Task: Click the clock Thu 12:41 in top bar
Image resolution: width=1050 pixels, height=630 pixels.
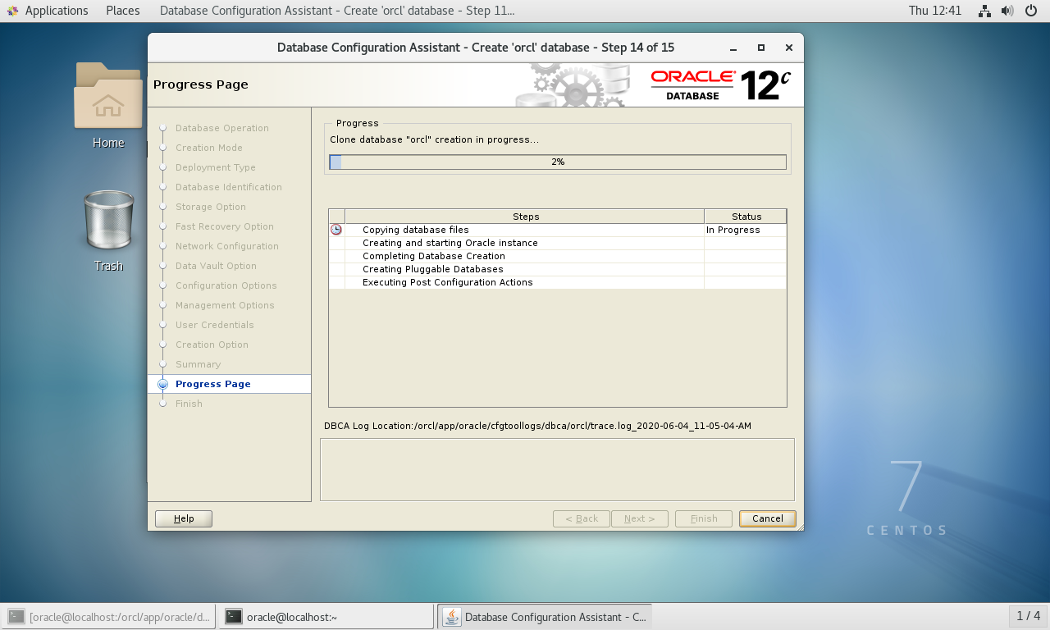Action: (934, 11)
